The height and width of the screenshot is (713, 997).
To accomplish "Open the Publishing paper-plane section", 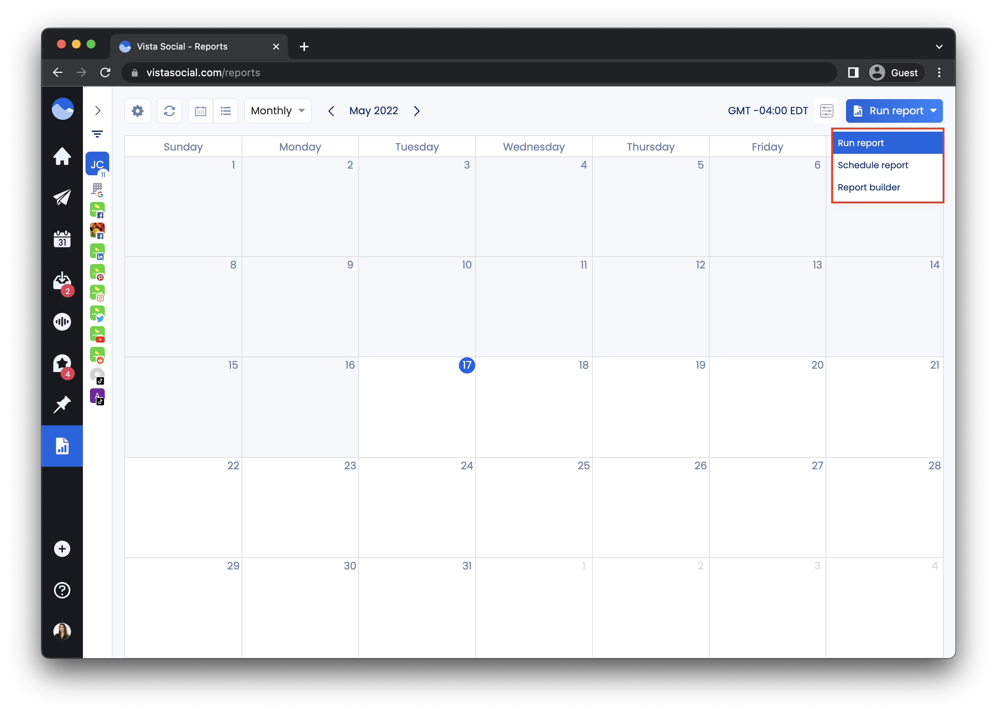I will 62,197.
